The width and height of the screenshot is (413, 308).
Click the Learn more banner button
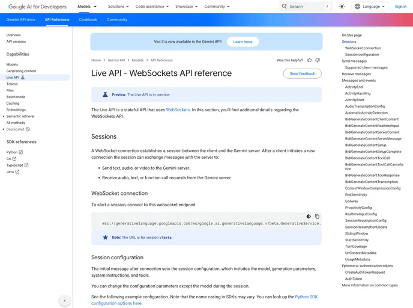tap(243, 42)
